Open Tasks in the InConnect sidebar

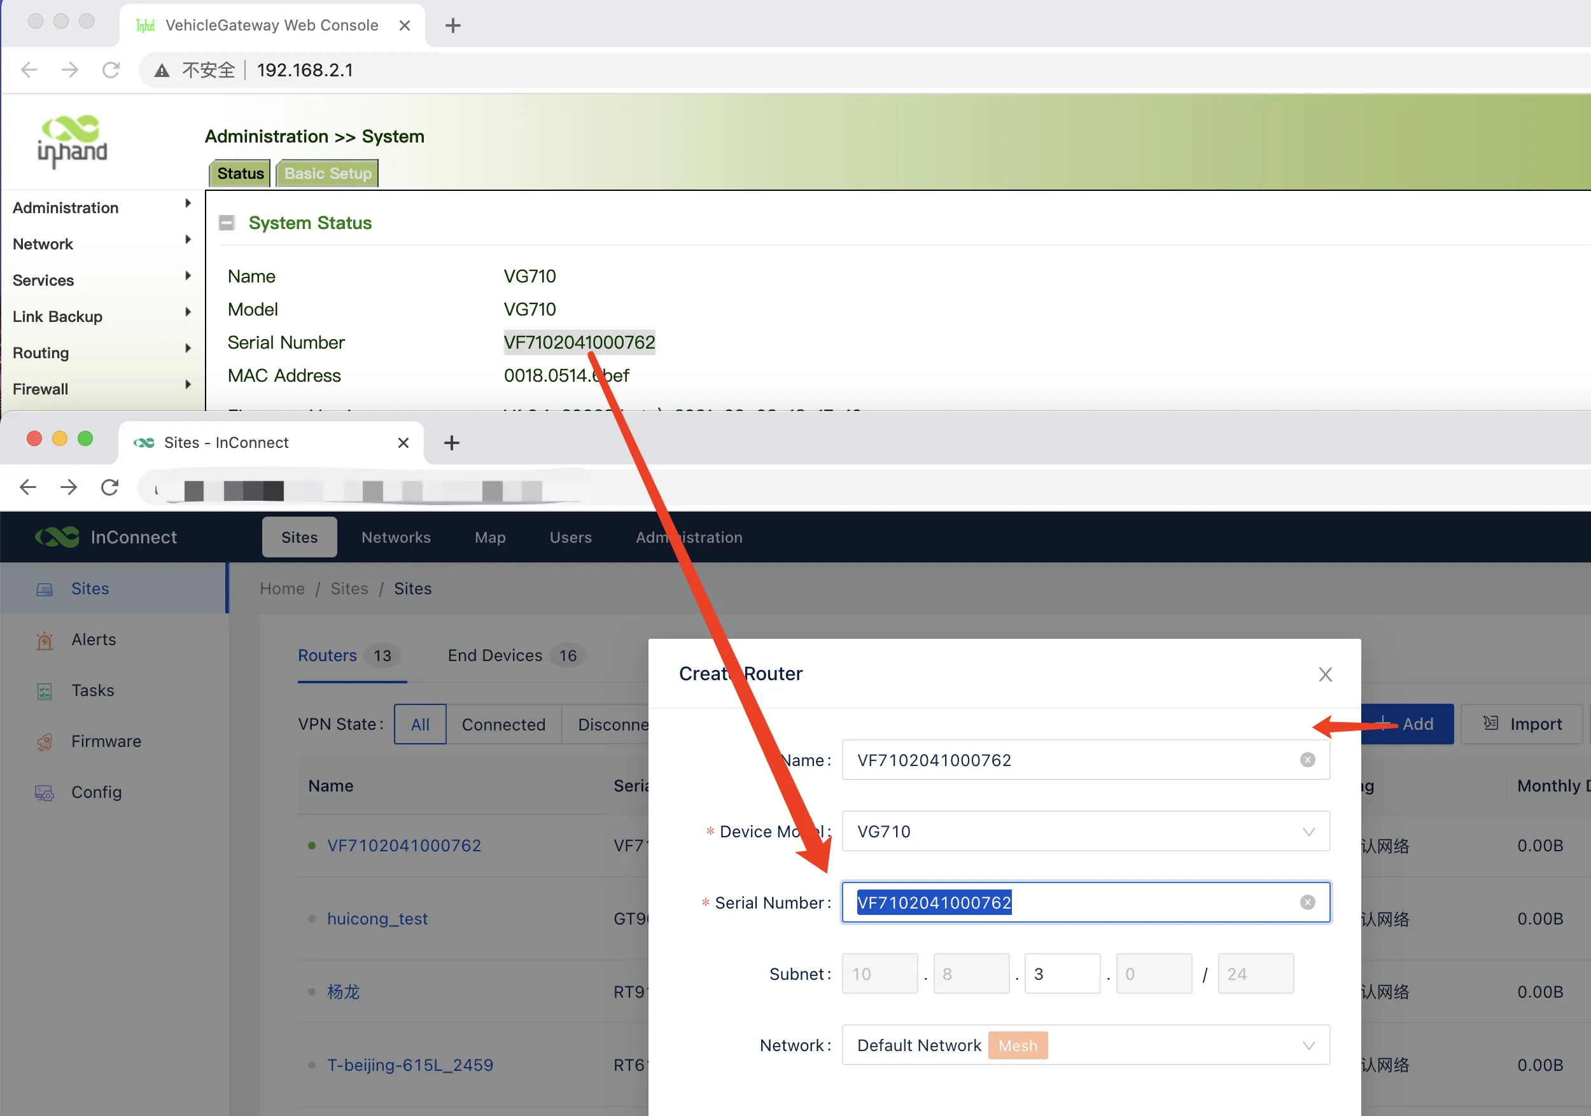pos(92,690)
